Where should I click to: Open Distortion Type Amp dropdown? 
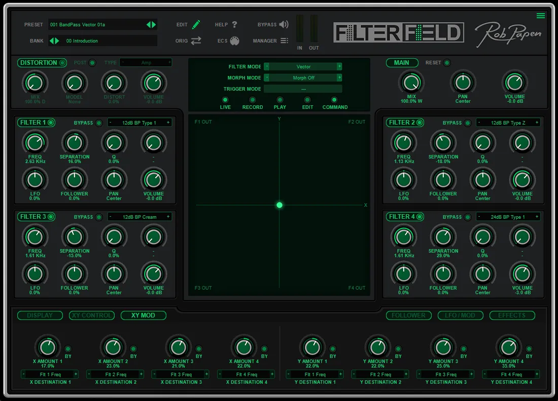point(146,62)
